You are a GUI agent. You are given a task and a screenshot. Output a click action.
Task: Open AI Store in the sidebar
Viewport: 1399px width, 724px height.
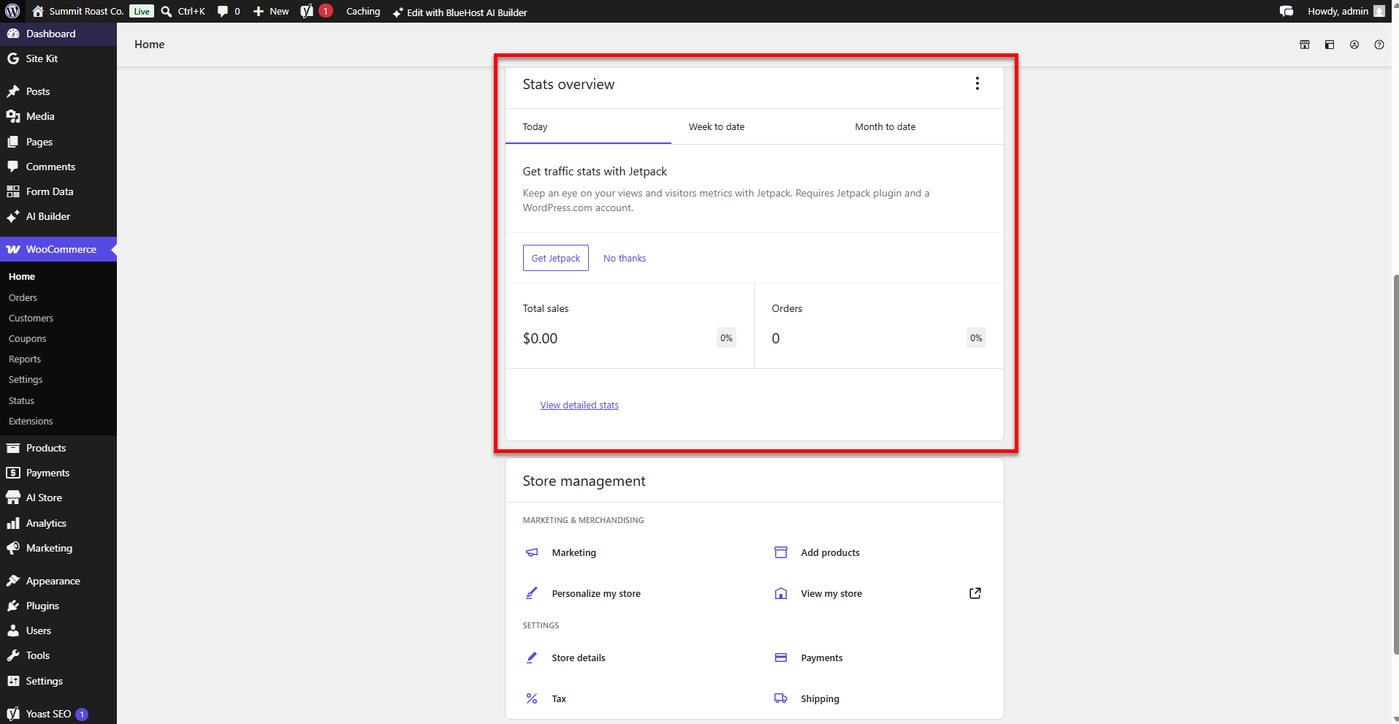pos(58,498)
